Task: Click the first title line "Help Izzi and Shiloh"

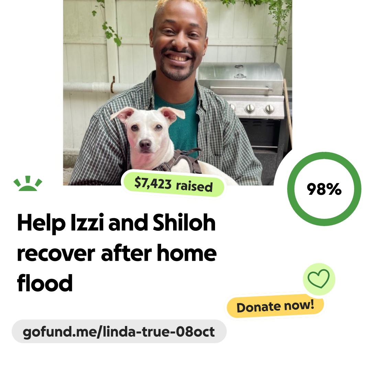Action: coord(116,223)
